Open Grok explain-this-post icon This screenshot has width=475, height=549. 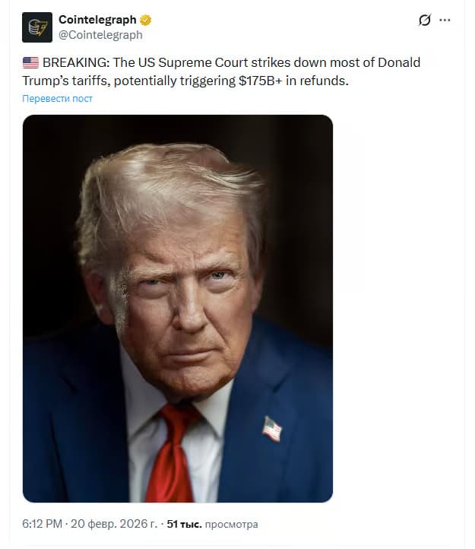click(425, 20)
